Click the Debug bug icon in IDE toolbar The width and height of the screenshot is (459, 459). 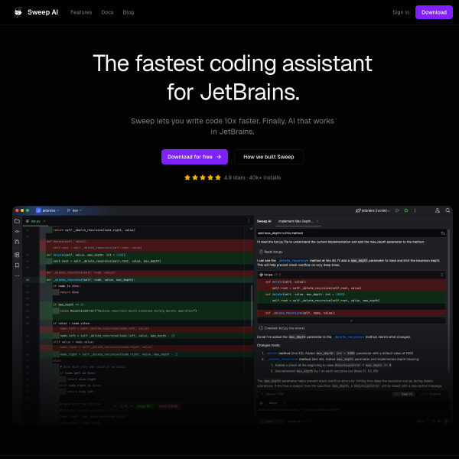coord(406,210)
